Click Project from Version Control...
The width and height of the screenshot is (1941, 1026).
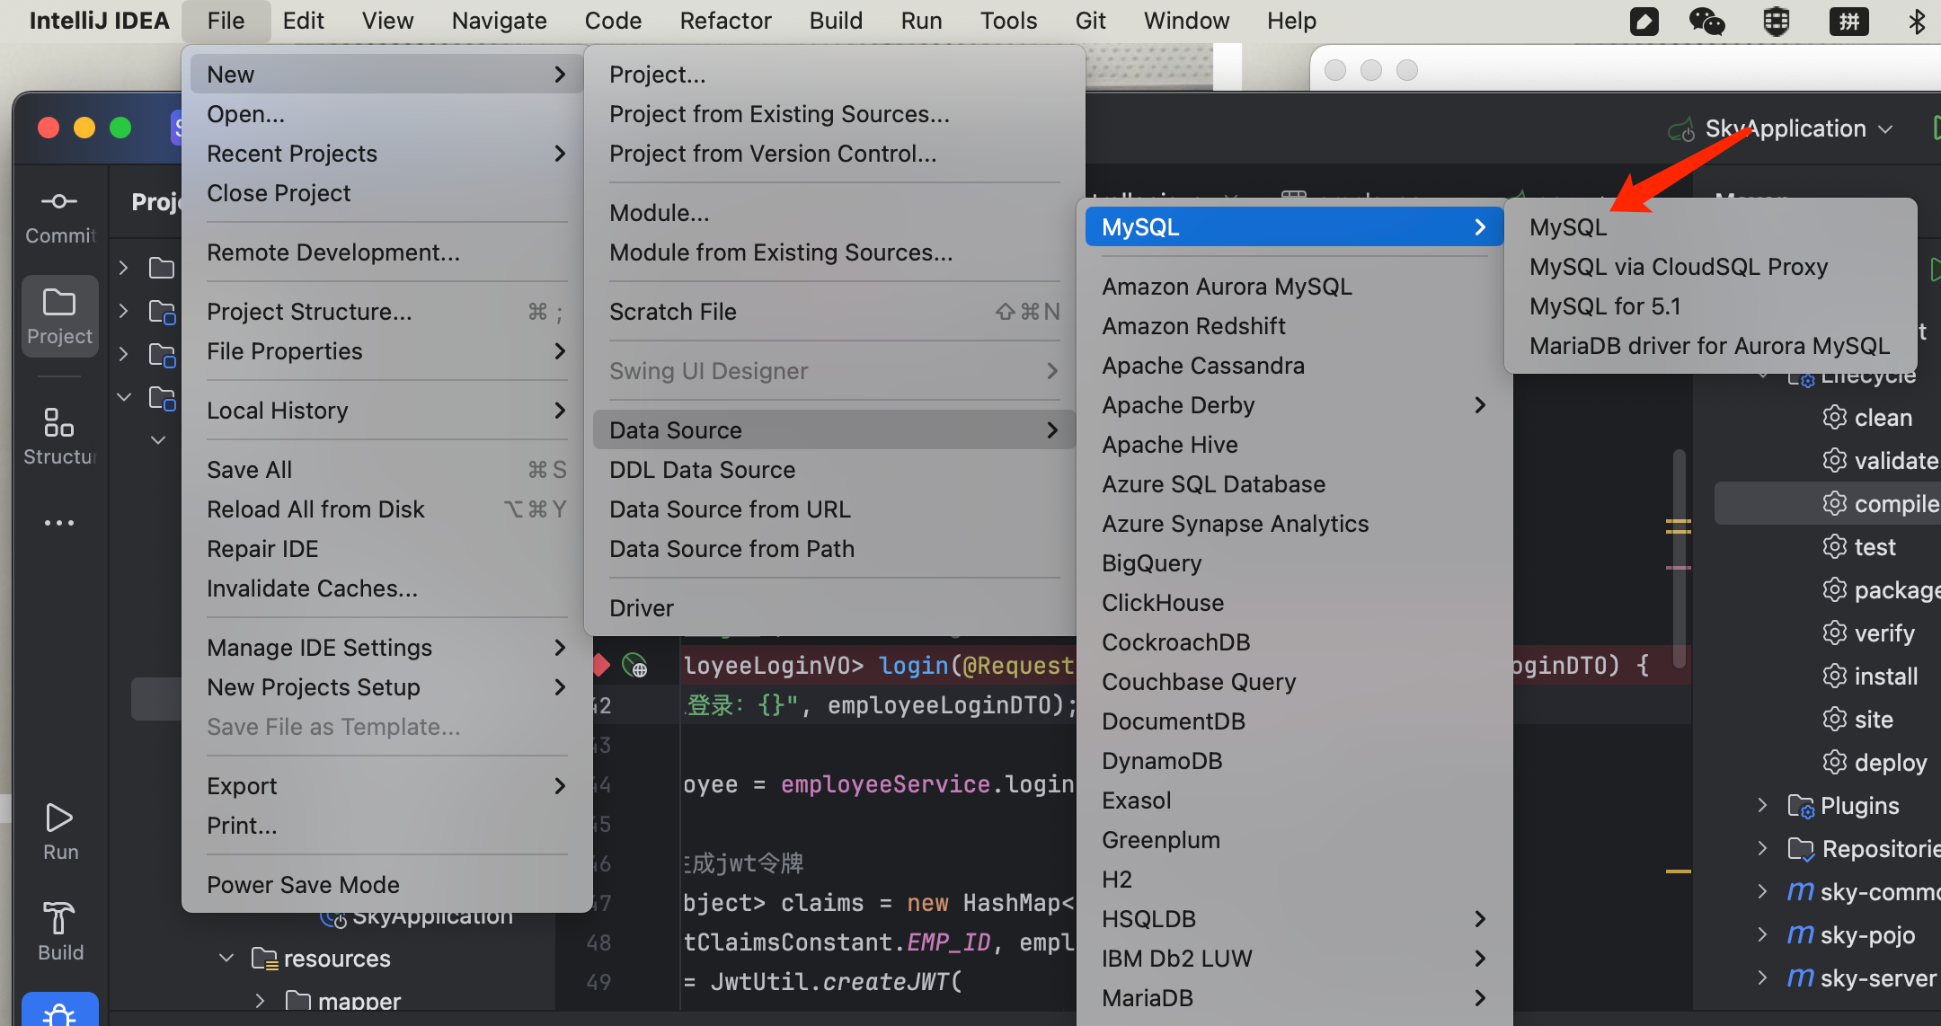pyautogui.click(x=773, y=154)
